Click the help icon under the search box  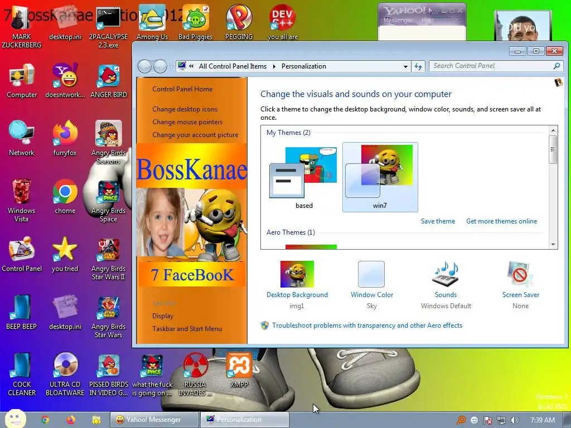click(558, 82)
